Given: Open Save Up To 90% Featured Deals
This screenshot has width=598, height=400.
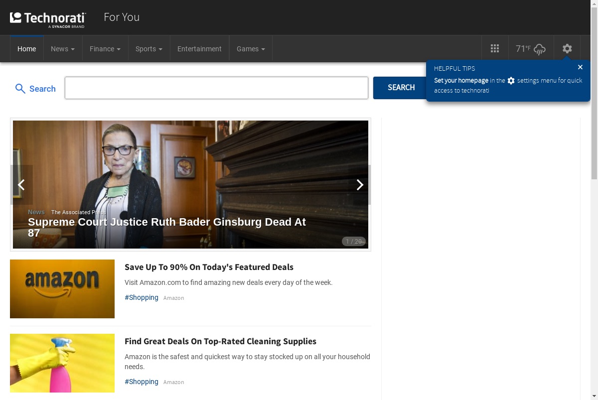Looking at the screenshot, I should tap(209, 267).
